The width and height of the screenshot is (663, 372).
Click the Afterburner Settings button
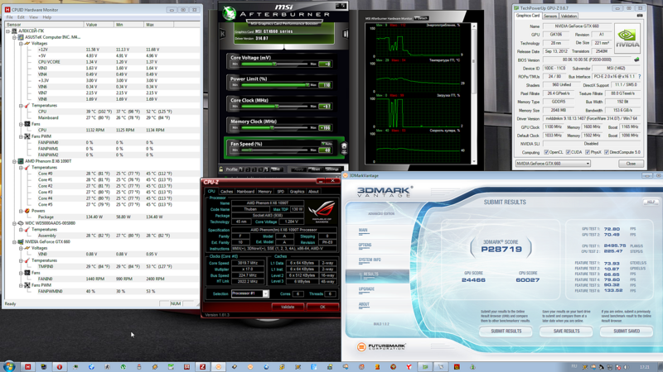pyautogui.click(x=332, y=169)
